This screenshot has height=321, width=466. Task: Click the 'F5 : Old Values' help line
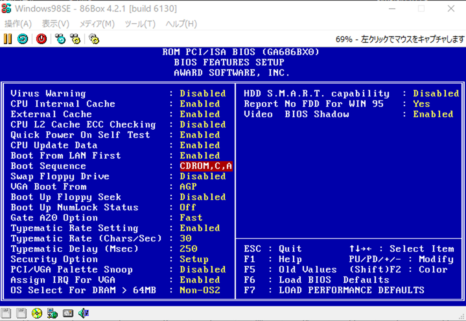[x=290, y=270]
